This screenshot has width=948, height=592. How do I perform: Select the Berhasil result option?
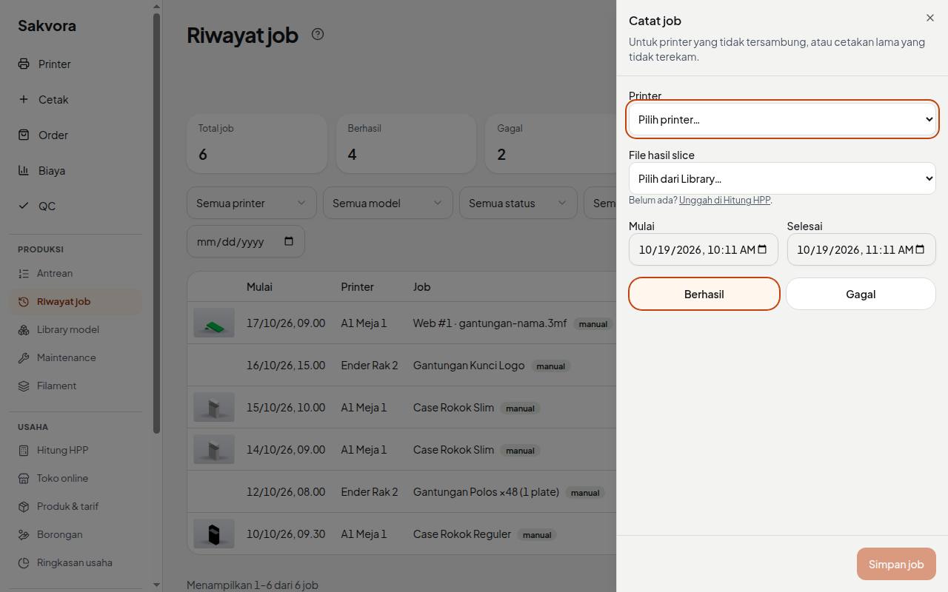[704, 294]
